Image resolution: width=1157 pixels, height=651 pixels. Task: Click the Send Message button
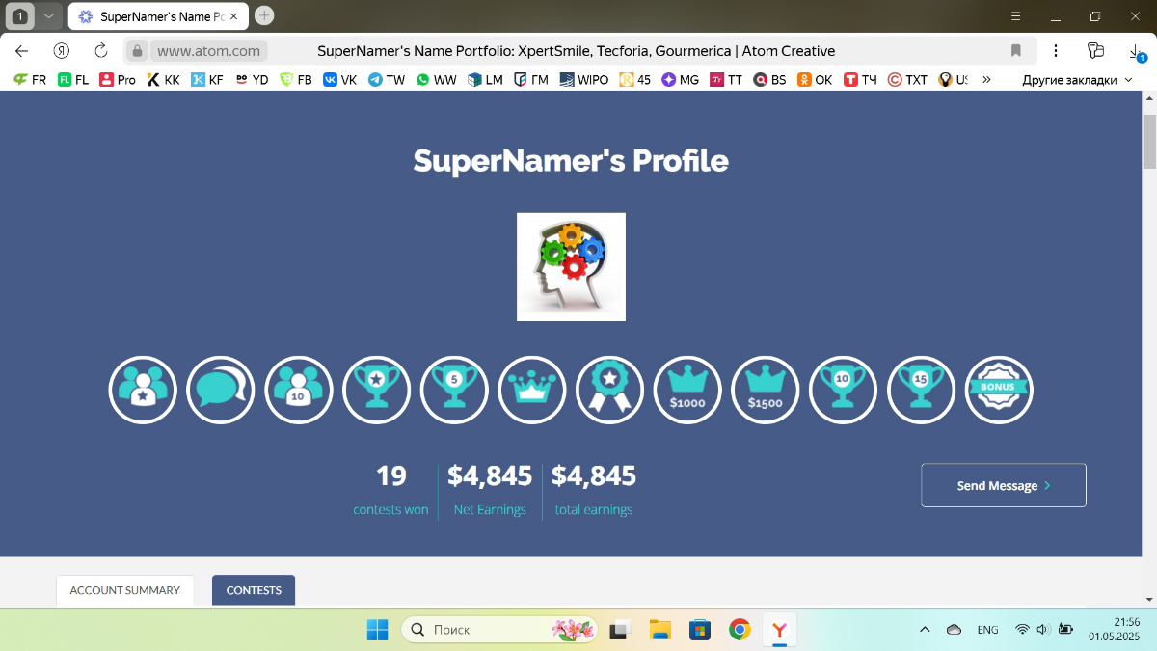tap(1003, 485)
